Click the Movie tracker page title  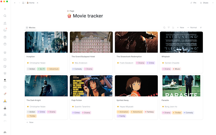88,16
